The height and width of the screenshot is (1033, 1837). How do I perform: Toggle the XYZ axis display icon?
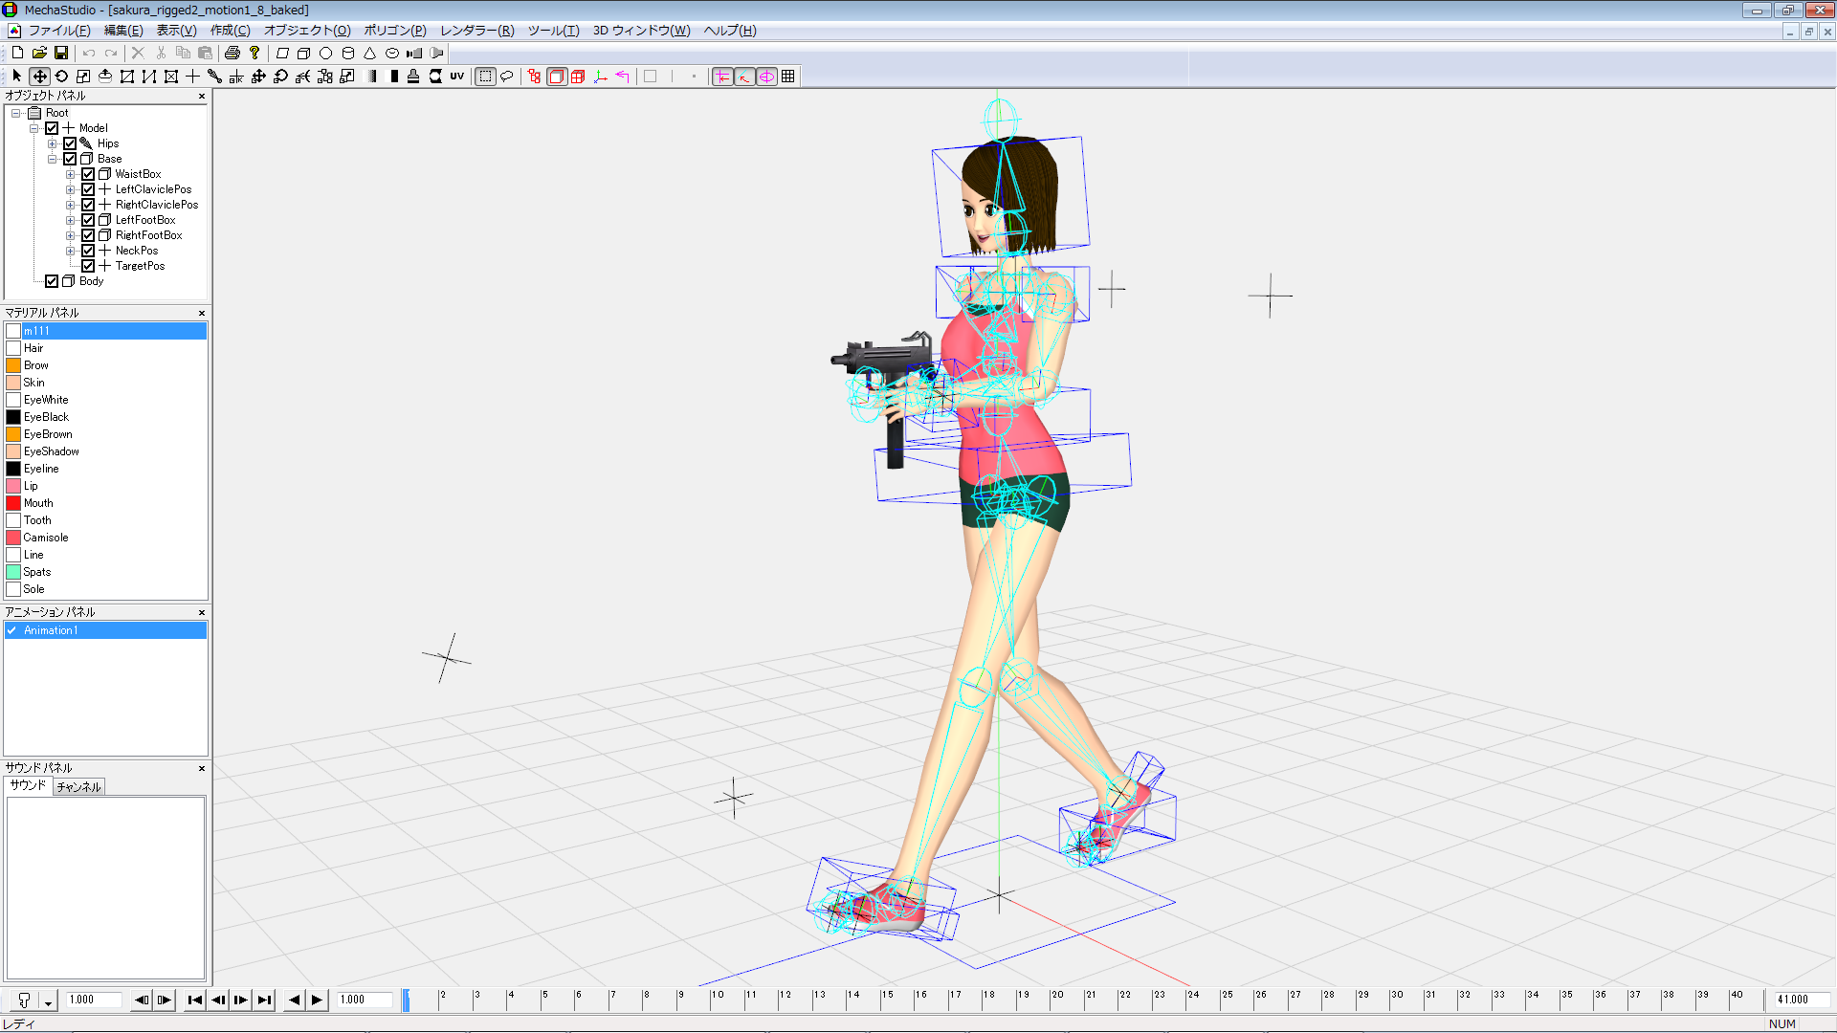pyautogui.click(x=601, y=77)
